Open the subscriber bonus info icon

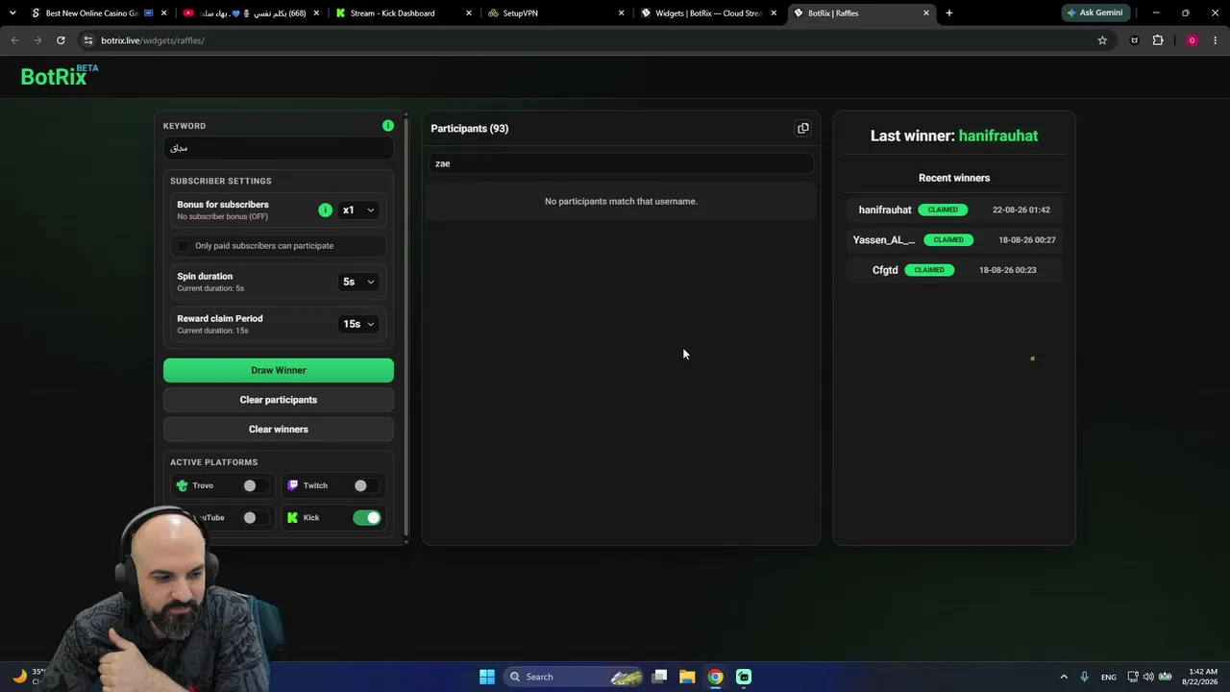(x=325, y=210)
